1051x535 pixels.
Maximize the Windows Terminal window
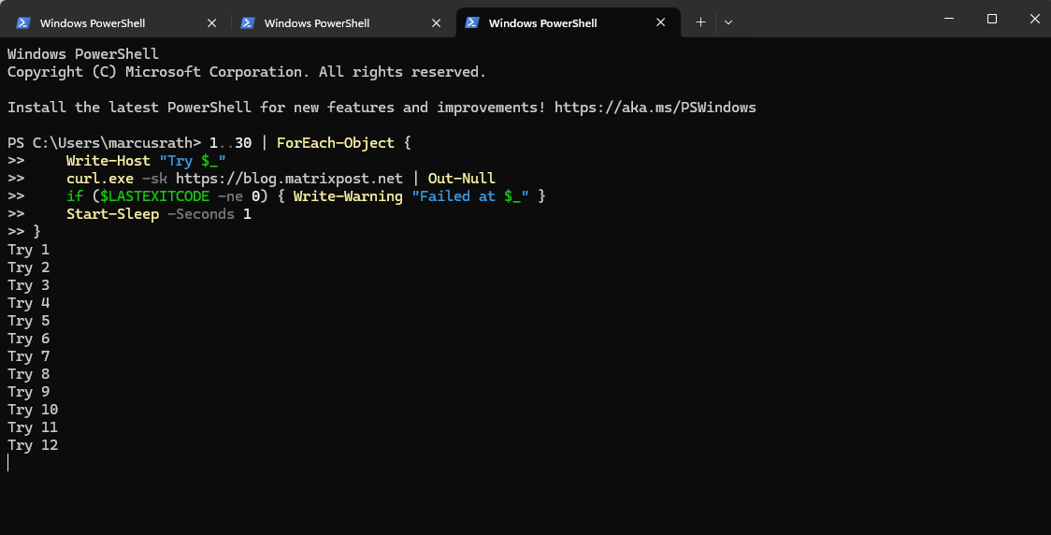tap(992, 19)
